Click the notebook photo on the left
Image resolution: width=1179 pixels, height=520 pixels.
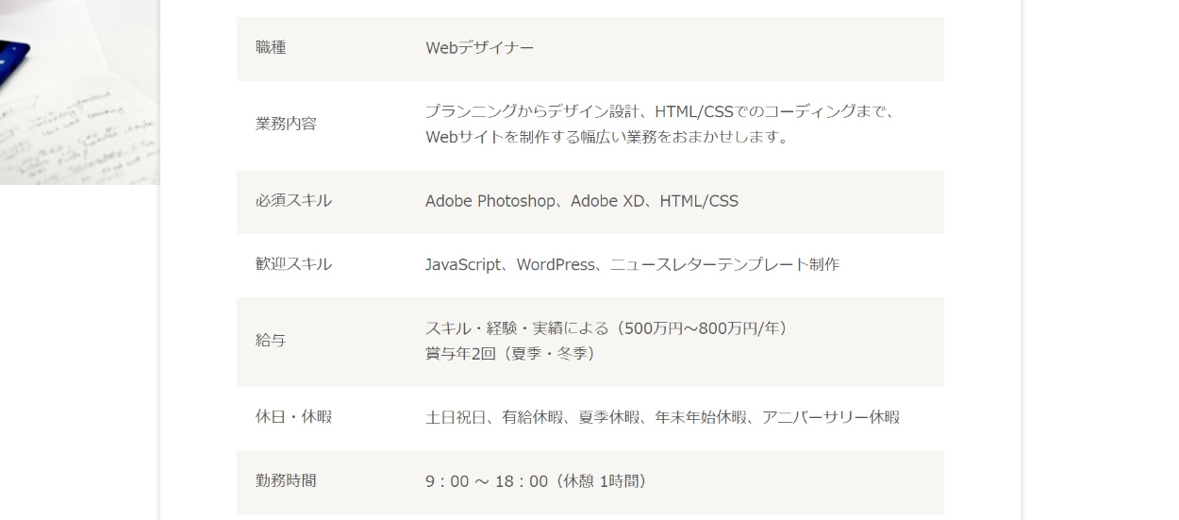[79, 92]
